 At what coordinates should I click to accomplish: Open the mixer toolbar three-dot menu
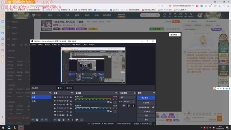82,120
